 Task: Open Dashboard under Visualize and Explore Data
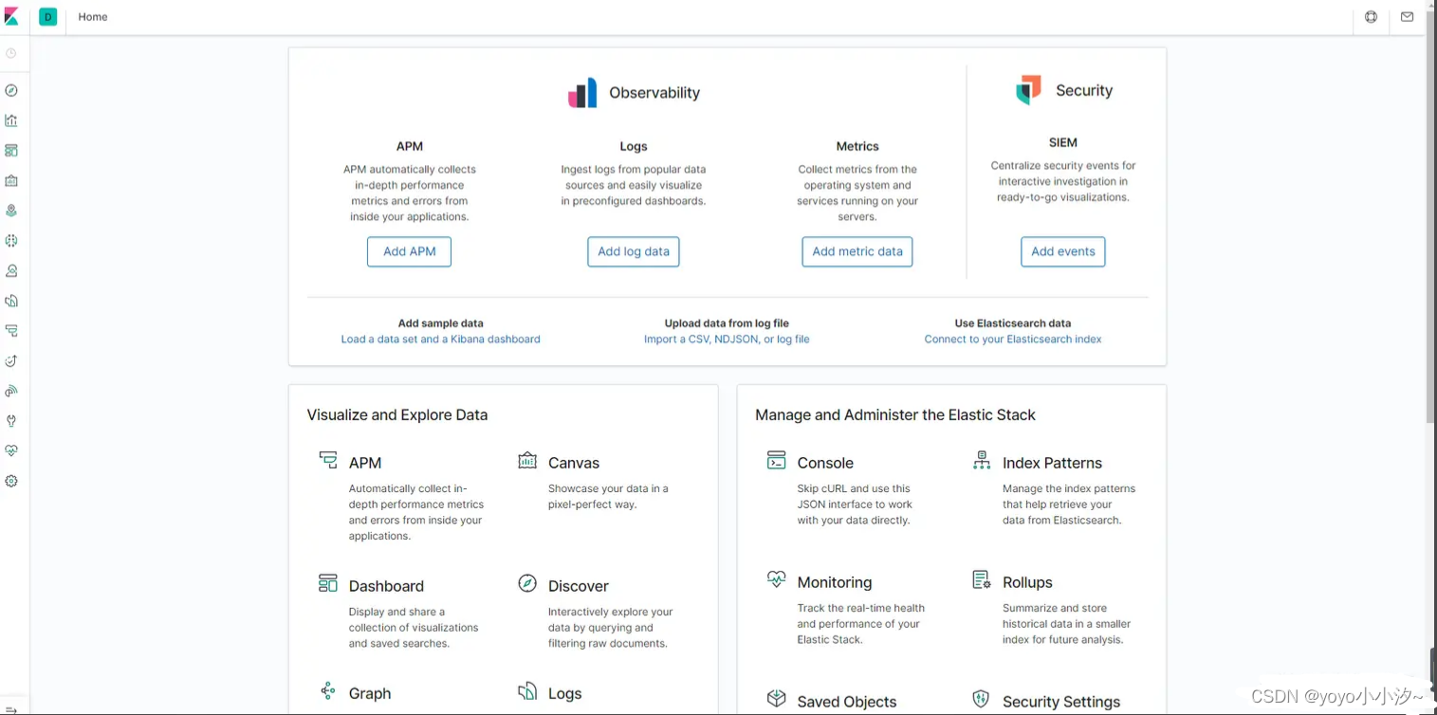(x=386, y=586)
